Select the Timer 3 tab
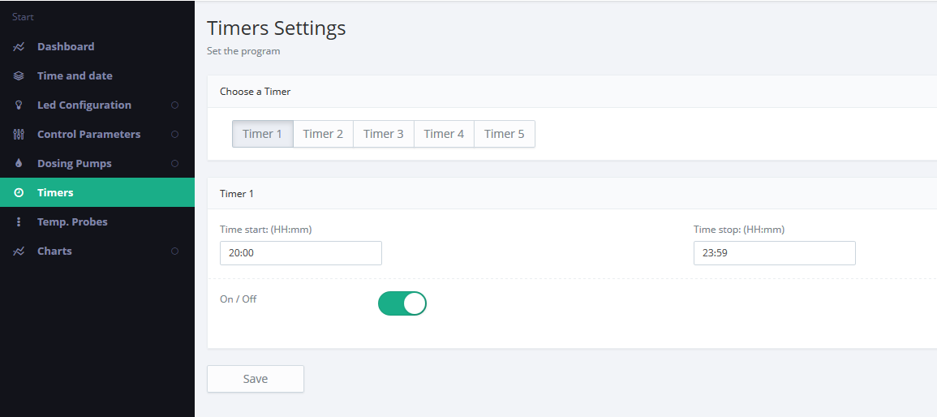 (x=383, y=134)
